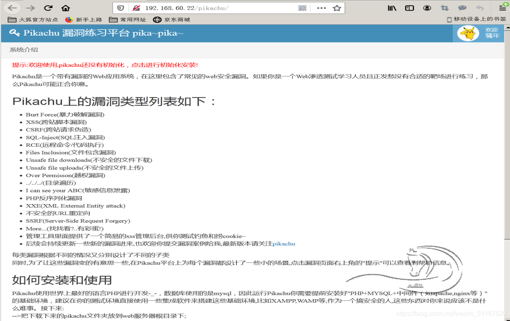Viewport: 510px width, 321px height.
Task: Click the SQL-Inject list item
Action: coord(65,137)
